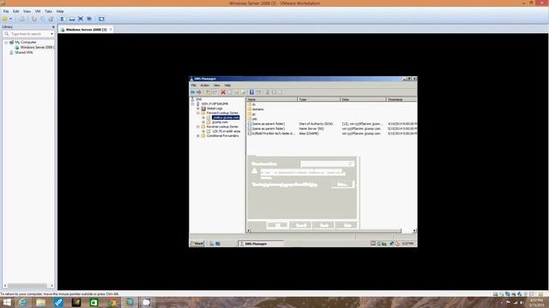This screenshot has width=549, height=308.
Task: Sort by the Timestamp column header
Action: point(401,99)
